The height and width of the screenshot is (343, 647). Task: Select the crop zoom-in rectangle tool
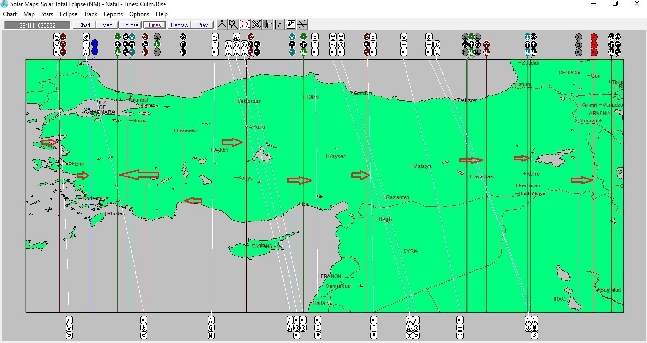pyautogui.click(x=279, y=24)
